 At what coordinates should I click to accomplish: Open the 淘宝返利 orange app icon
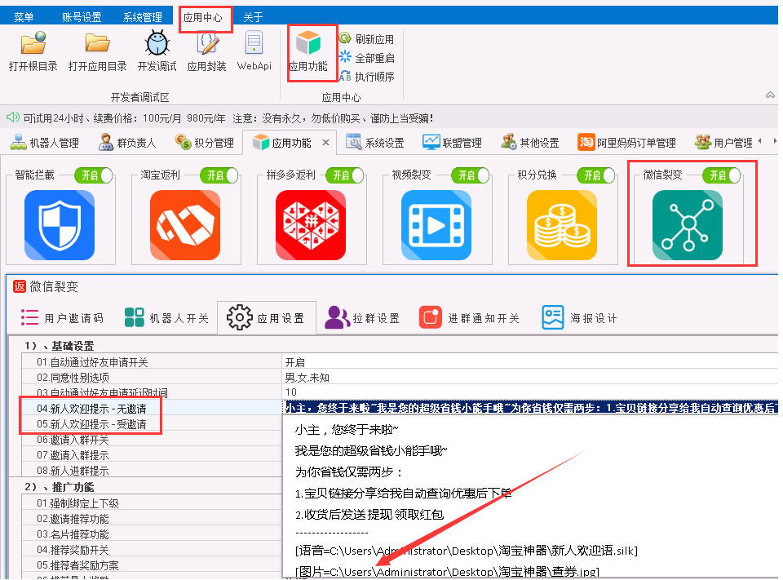(185, 225)
